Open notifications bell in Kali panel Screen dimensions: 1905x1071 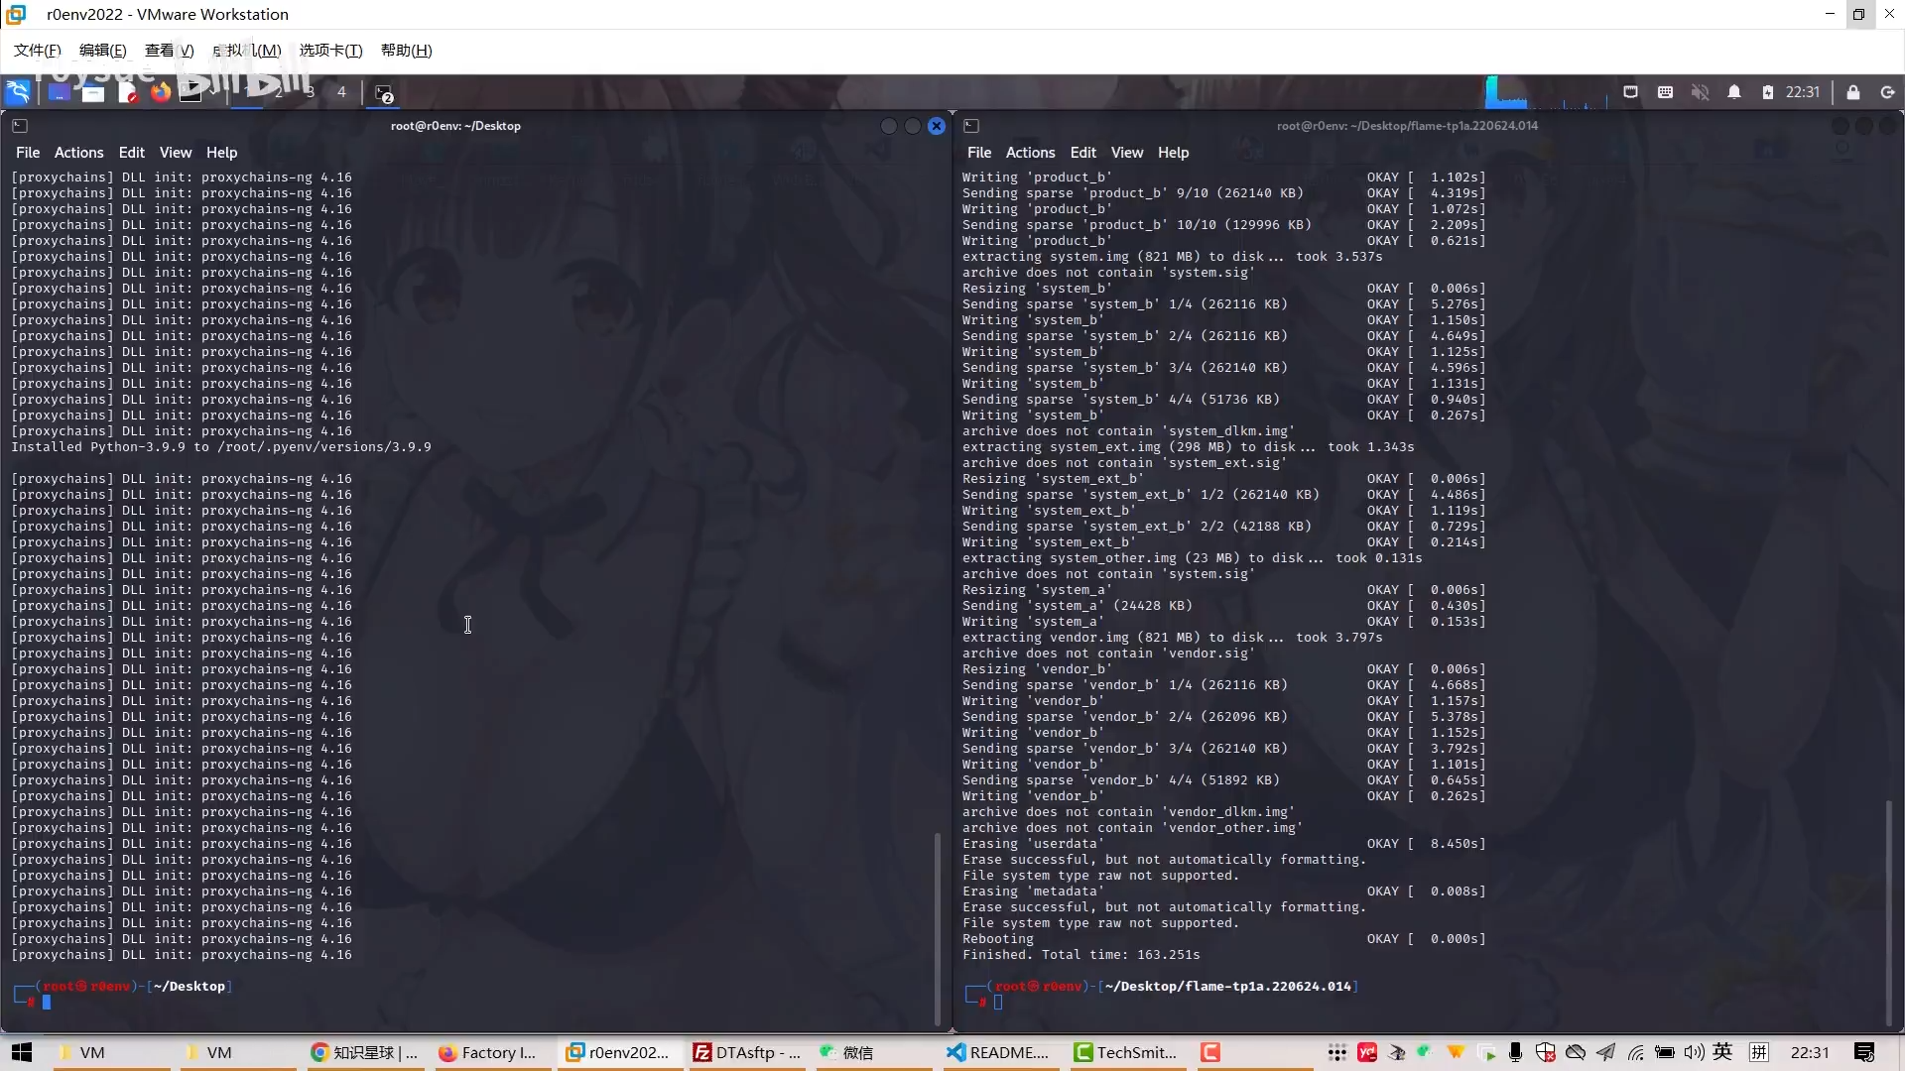click(x=1734, y=92)
